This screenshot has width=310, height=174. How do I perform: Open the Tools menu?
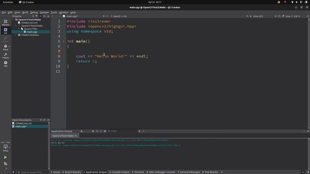pyautogui.click(x=54, y=13)
